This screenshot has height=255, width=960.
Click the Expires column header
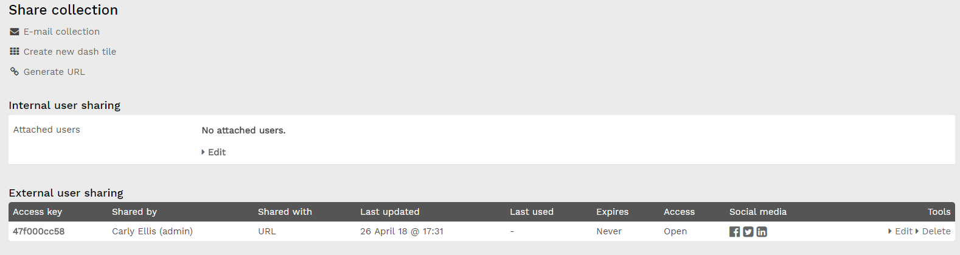[613, 212]
